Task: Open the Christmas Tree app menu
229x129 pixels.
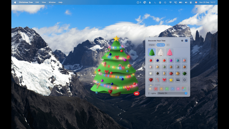Action: point(26,2)
